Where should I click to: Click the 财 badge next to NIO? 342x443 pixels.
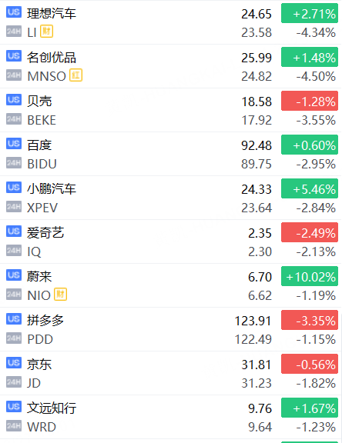click(x=61, y=295)
